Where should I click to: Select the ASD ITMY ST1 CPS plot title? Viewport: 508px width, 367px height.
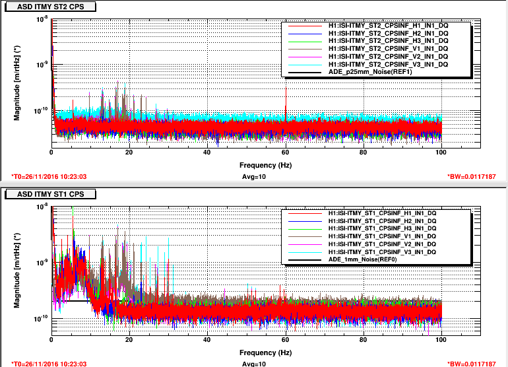50,194
